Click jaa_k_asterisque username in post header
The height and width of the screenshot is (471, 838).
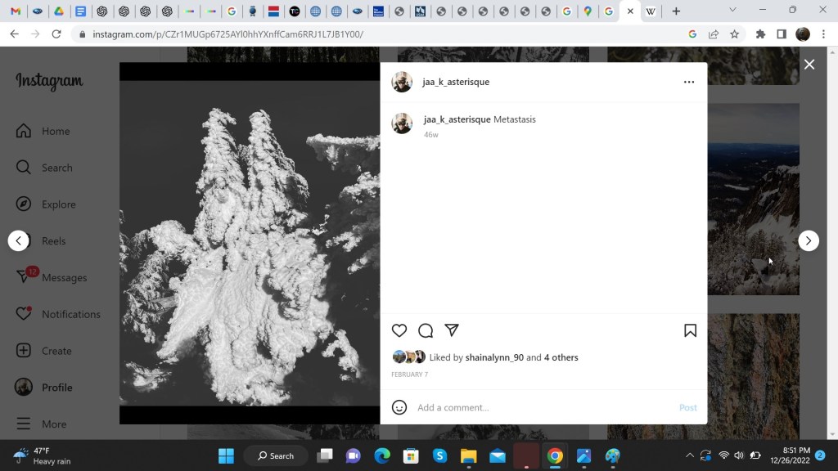456,82
